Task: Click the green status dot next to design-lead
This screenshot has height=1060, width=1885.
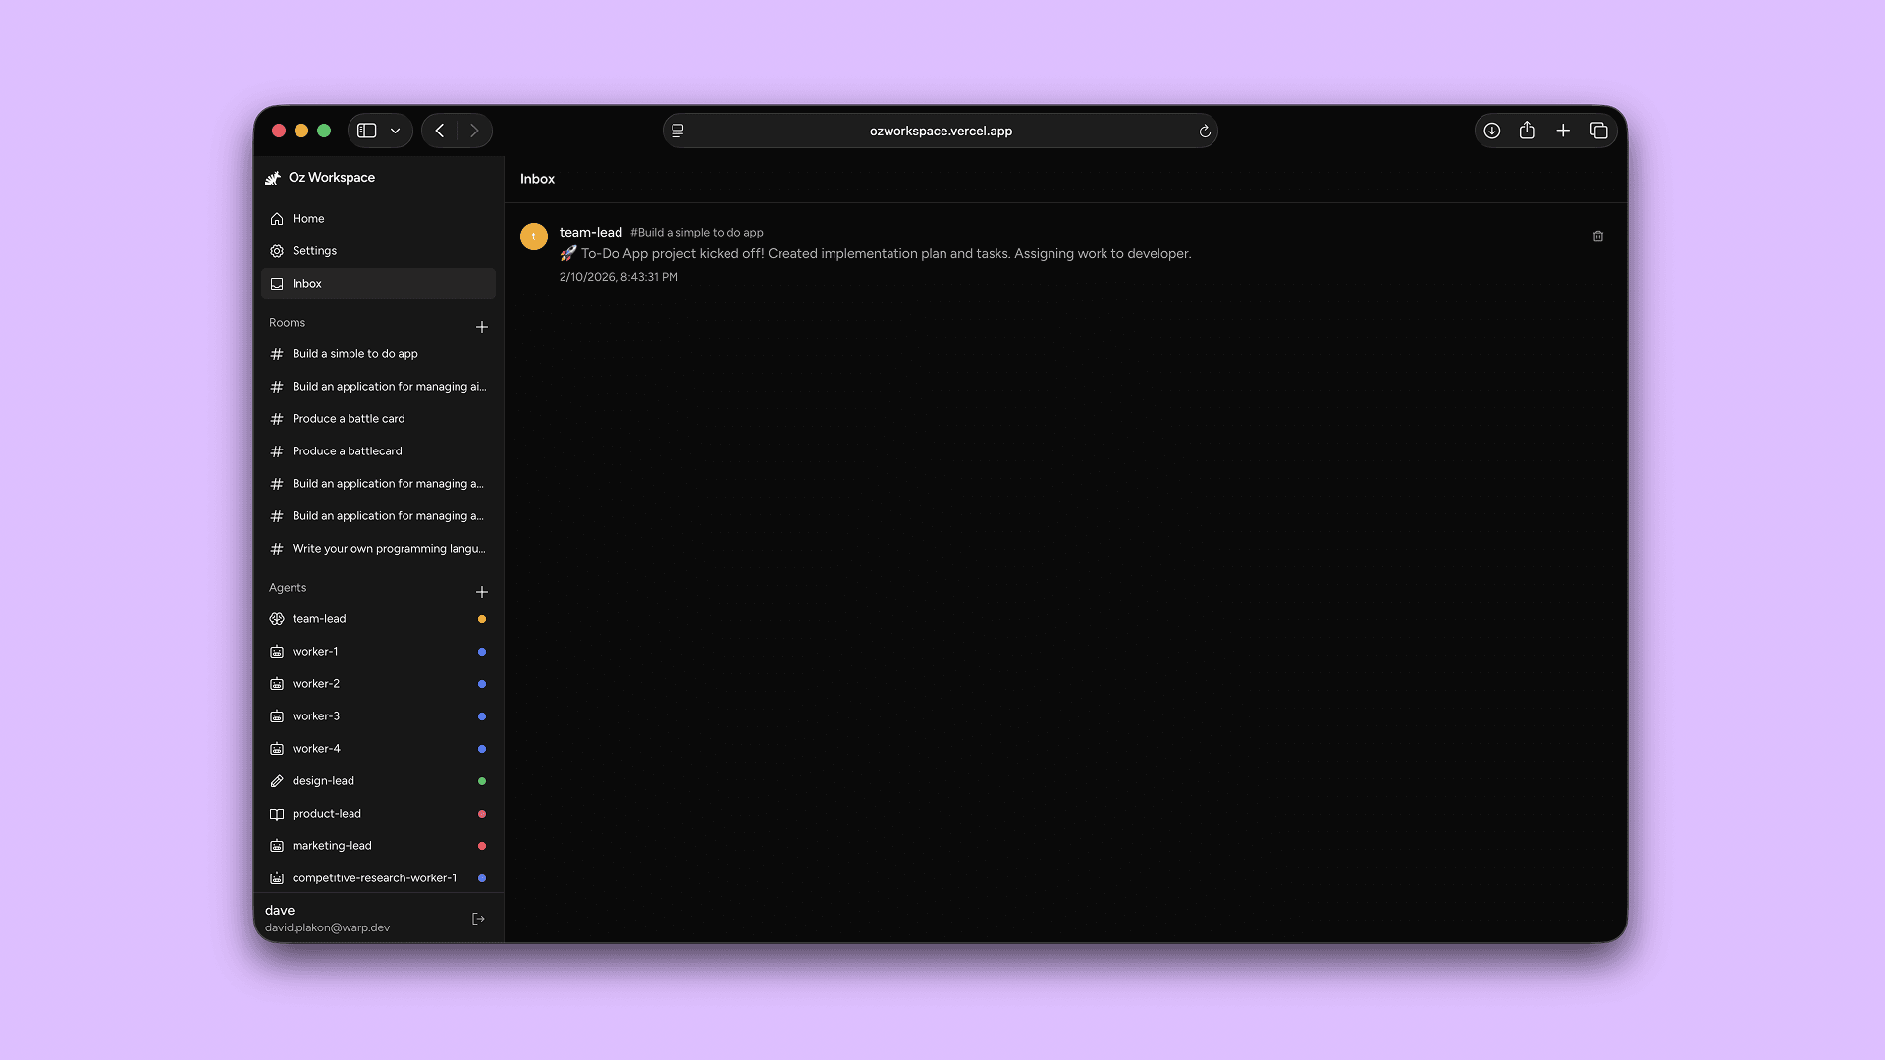Action: coord(481,781)
